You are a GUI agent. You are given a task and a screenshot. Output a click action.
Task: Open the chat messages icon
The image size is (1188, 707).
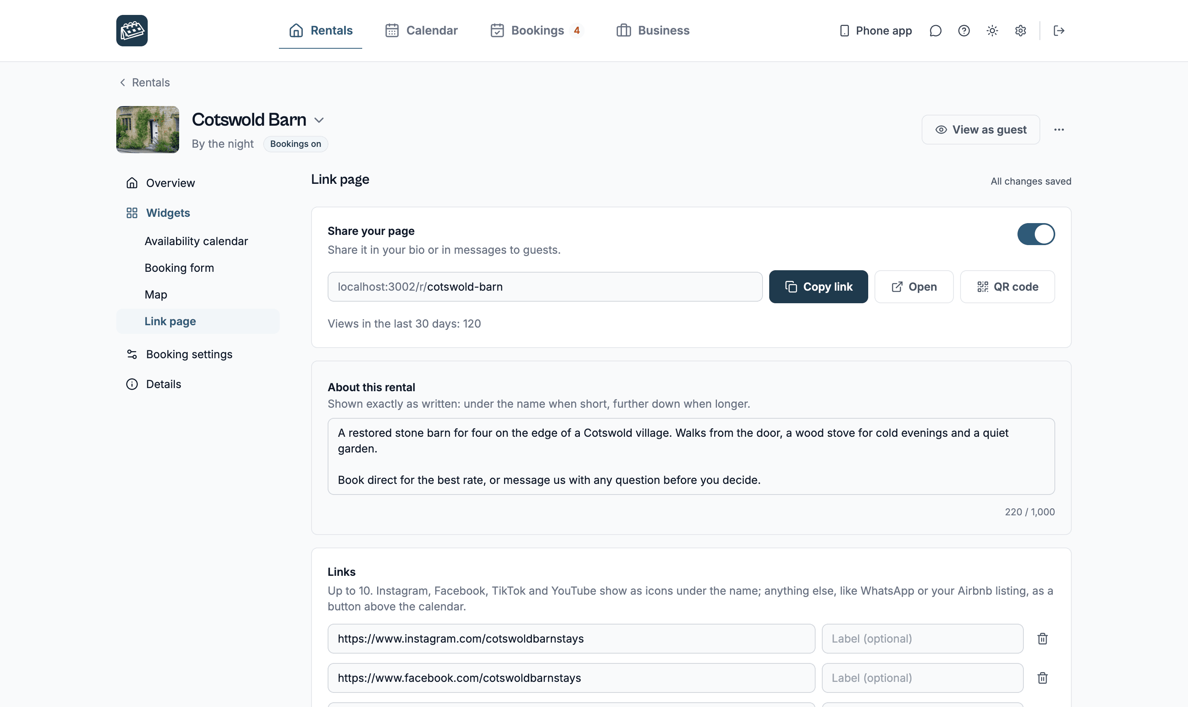(x=935, y=31)
